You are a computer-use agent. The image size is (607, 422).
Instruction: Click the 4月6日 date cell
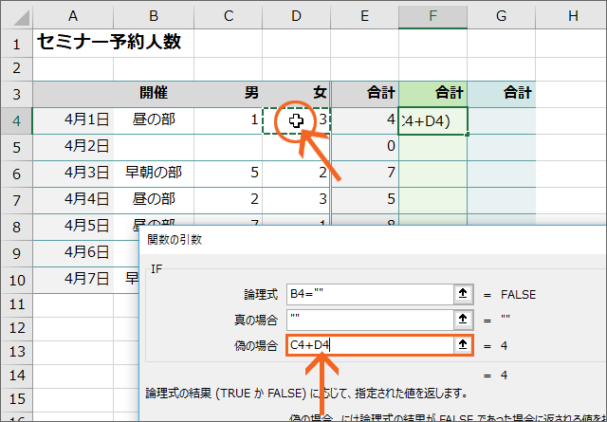coord(73,253)
